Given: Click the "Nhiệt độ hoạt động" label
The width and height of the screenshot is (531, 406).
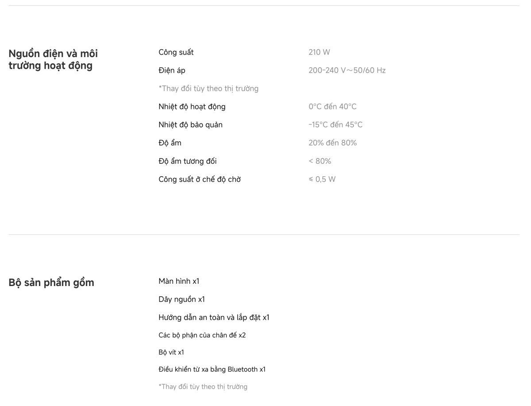Looking at the screenshot, I should click(192, 107).
